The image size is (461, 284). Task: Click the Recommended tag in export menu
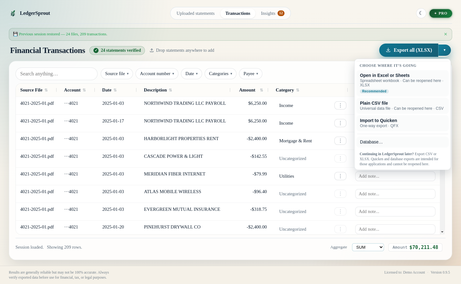pyautogui.click(x=374, y=91)
